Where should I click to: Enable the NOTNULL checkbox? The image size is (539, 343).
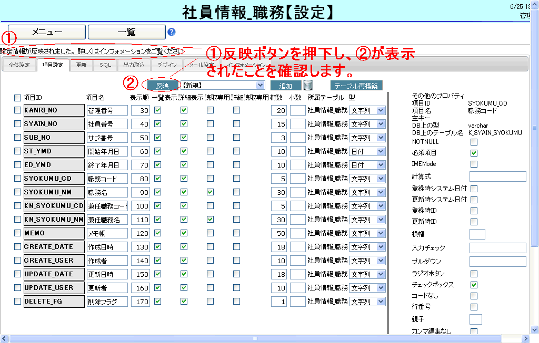tap(474, 142)
